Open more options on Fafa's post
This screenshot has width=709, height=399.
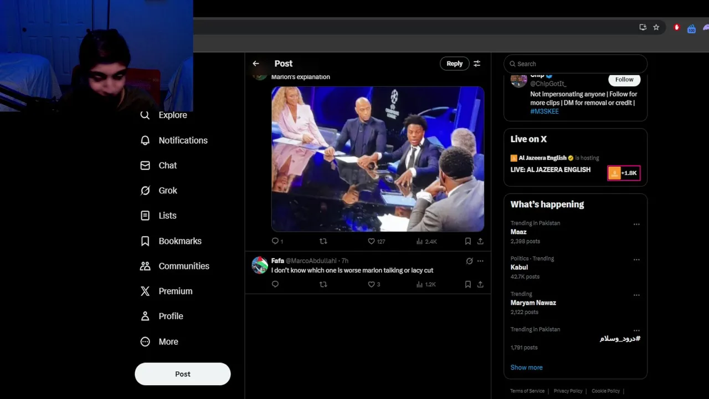point(480,260)
